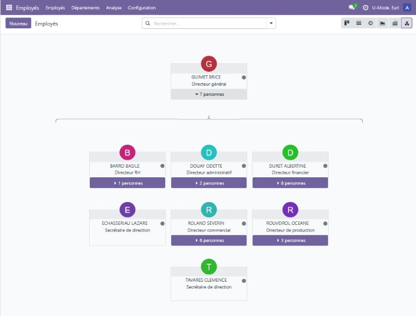The height and width of the screenshot is (316, 416).
Task: Click TAVARES CLEMENCE presence status dot
Action: 244,280
